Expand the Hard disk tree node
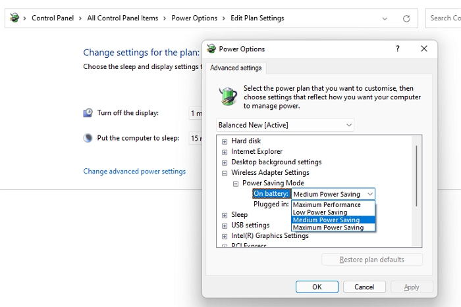The image size is (461, 307). tap(225, 141)
